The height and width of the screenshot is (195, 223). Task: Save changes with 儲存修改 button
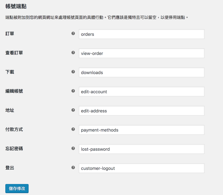pyautogui.click(x=17, y=188)
